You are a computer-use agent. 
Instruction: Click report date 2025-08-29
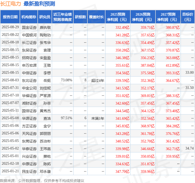tap(10, 27)
